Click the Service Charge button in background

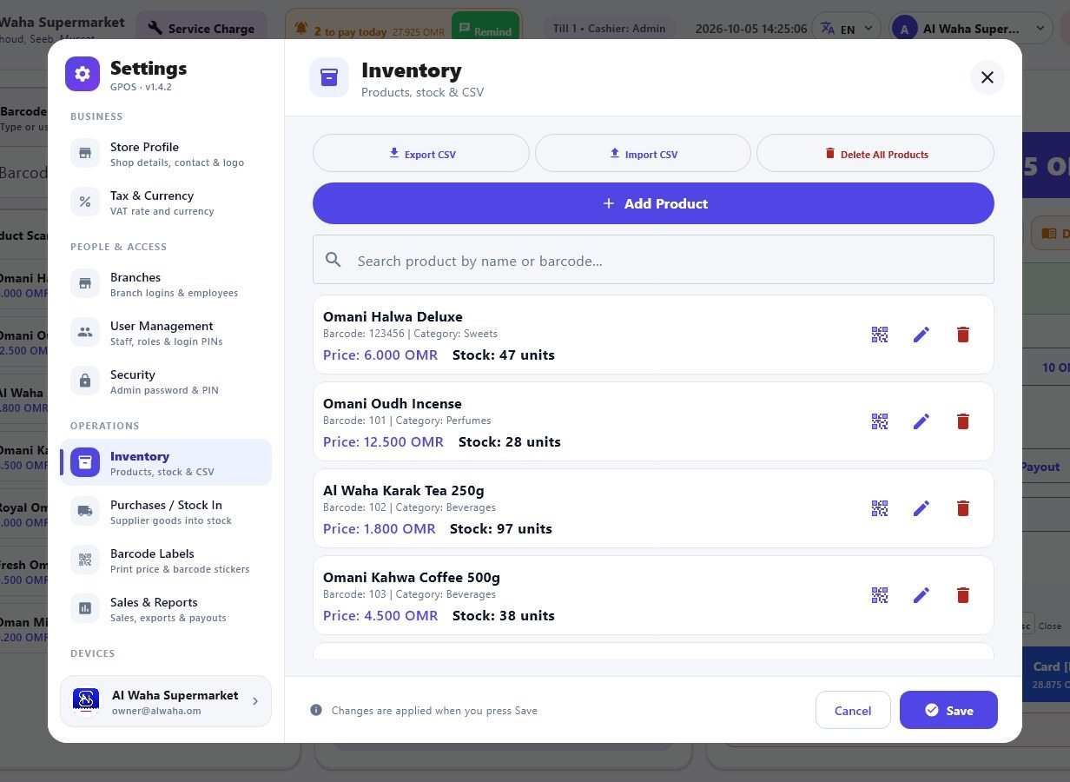click(201, 29)
